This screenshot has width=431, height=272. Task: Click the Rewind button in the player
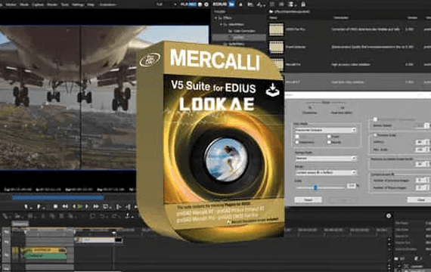tap(65, 206)
